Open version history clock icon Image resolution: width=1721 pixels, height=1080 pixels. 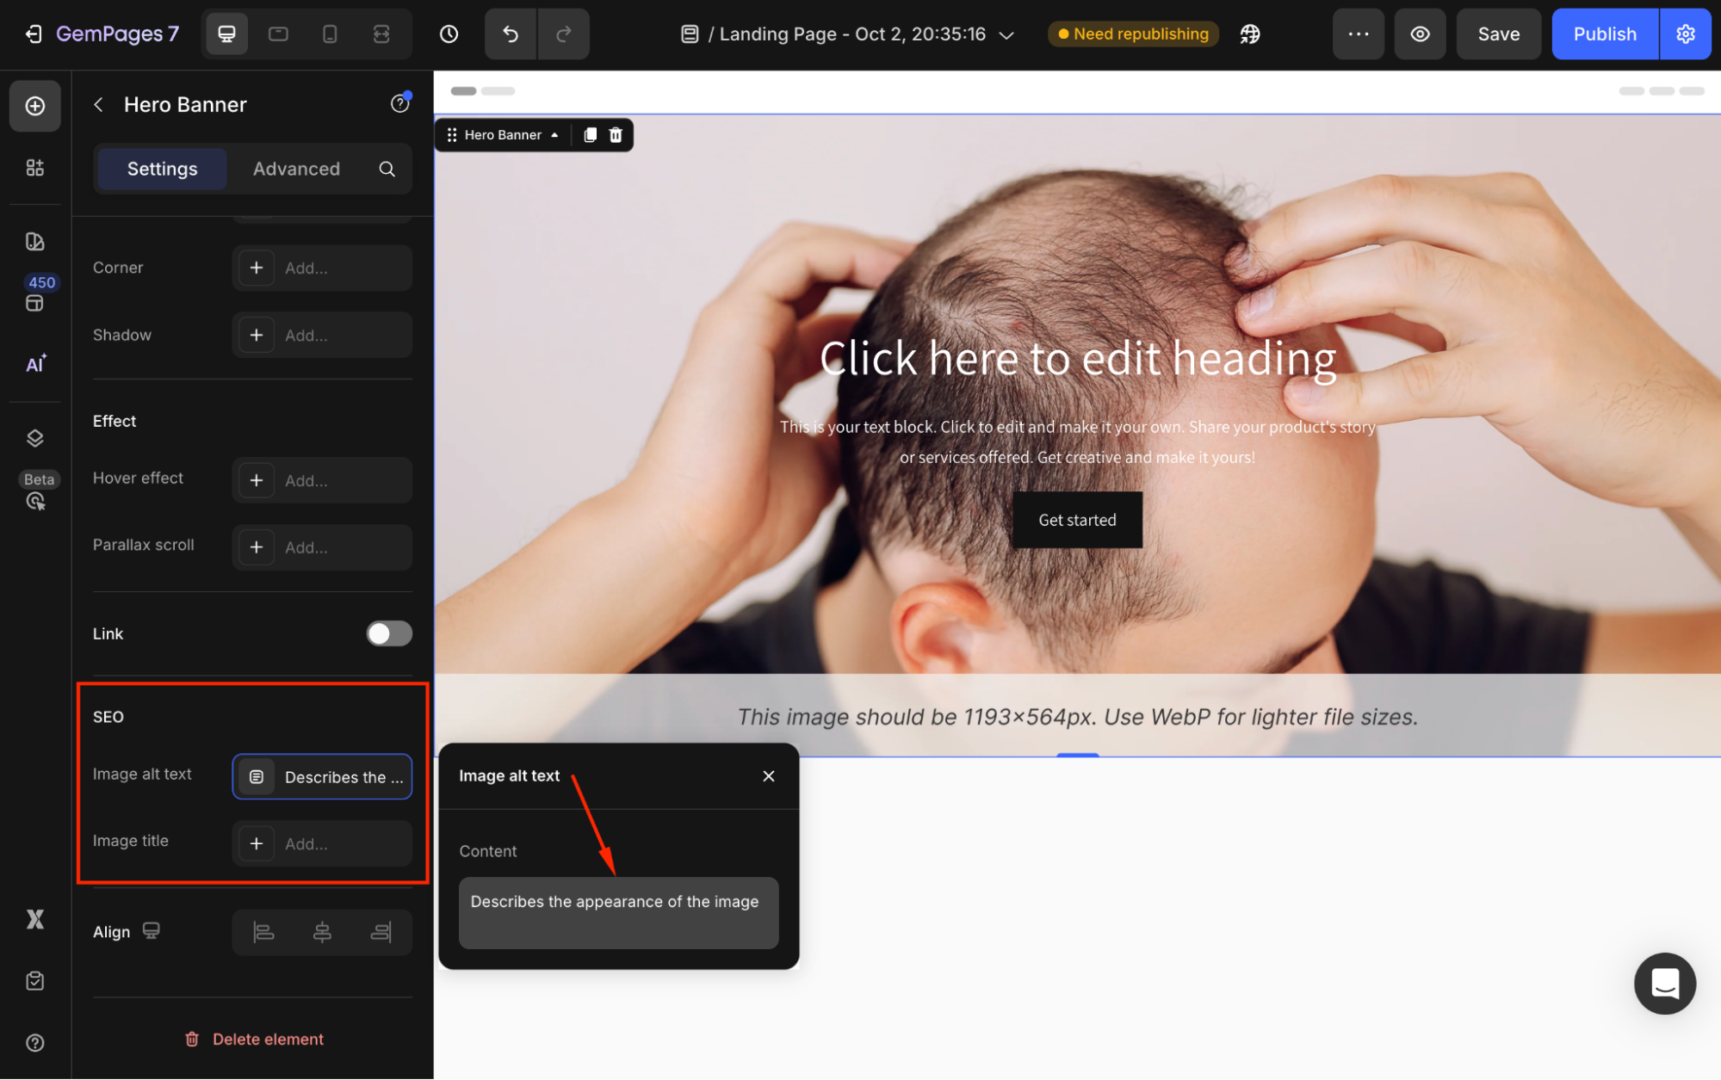tap(449, 34)
